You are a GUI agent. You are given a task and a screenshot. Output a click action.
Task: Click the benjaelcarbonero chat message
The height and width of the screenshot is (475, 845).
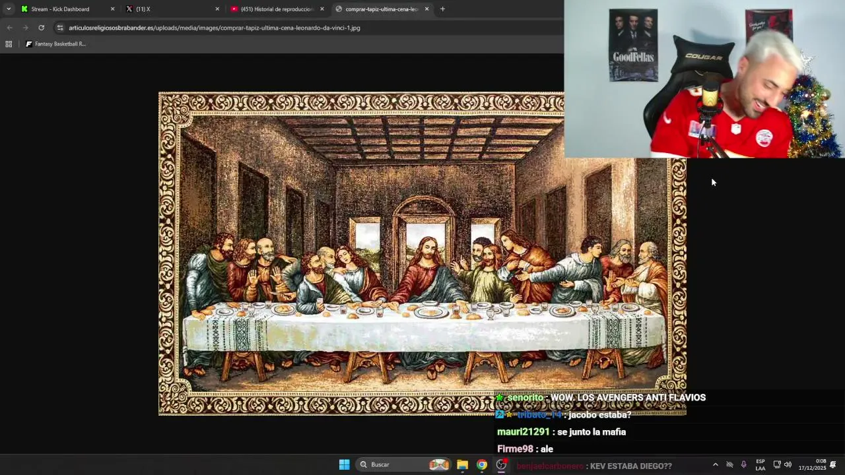pyautogui.click(x=594, y=466)
